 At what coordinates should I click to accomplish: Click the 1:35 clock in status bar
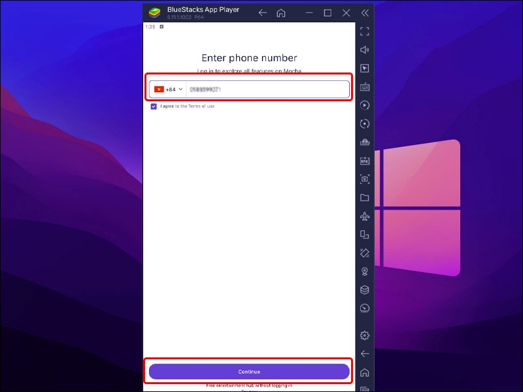point(150,27)
